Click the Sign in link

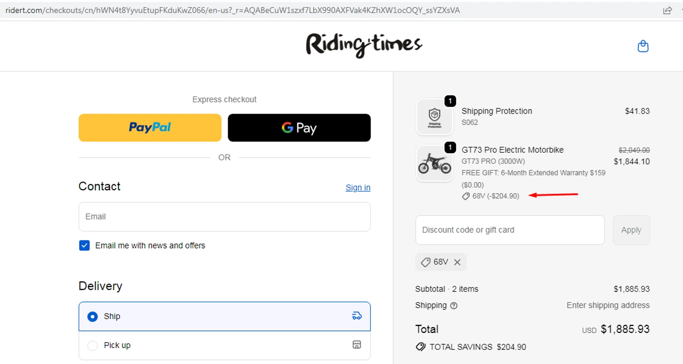coord(358,188)
